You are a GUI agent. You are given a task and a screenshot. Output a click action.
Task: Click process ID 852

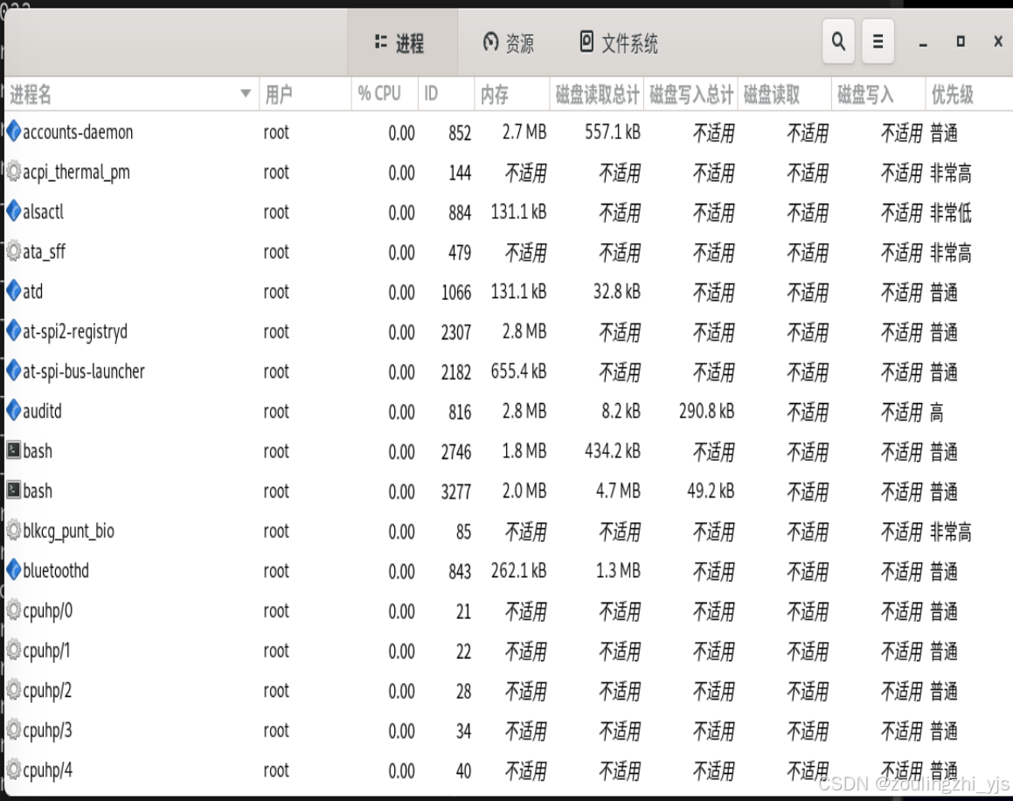(460, 133)
